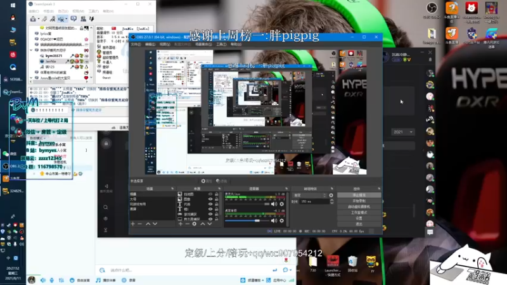Click the OBS 设置 settings button
Viewport: 507px width, 285px height.
click(359, 218)
